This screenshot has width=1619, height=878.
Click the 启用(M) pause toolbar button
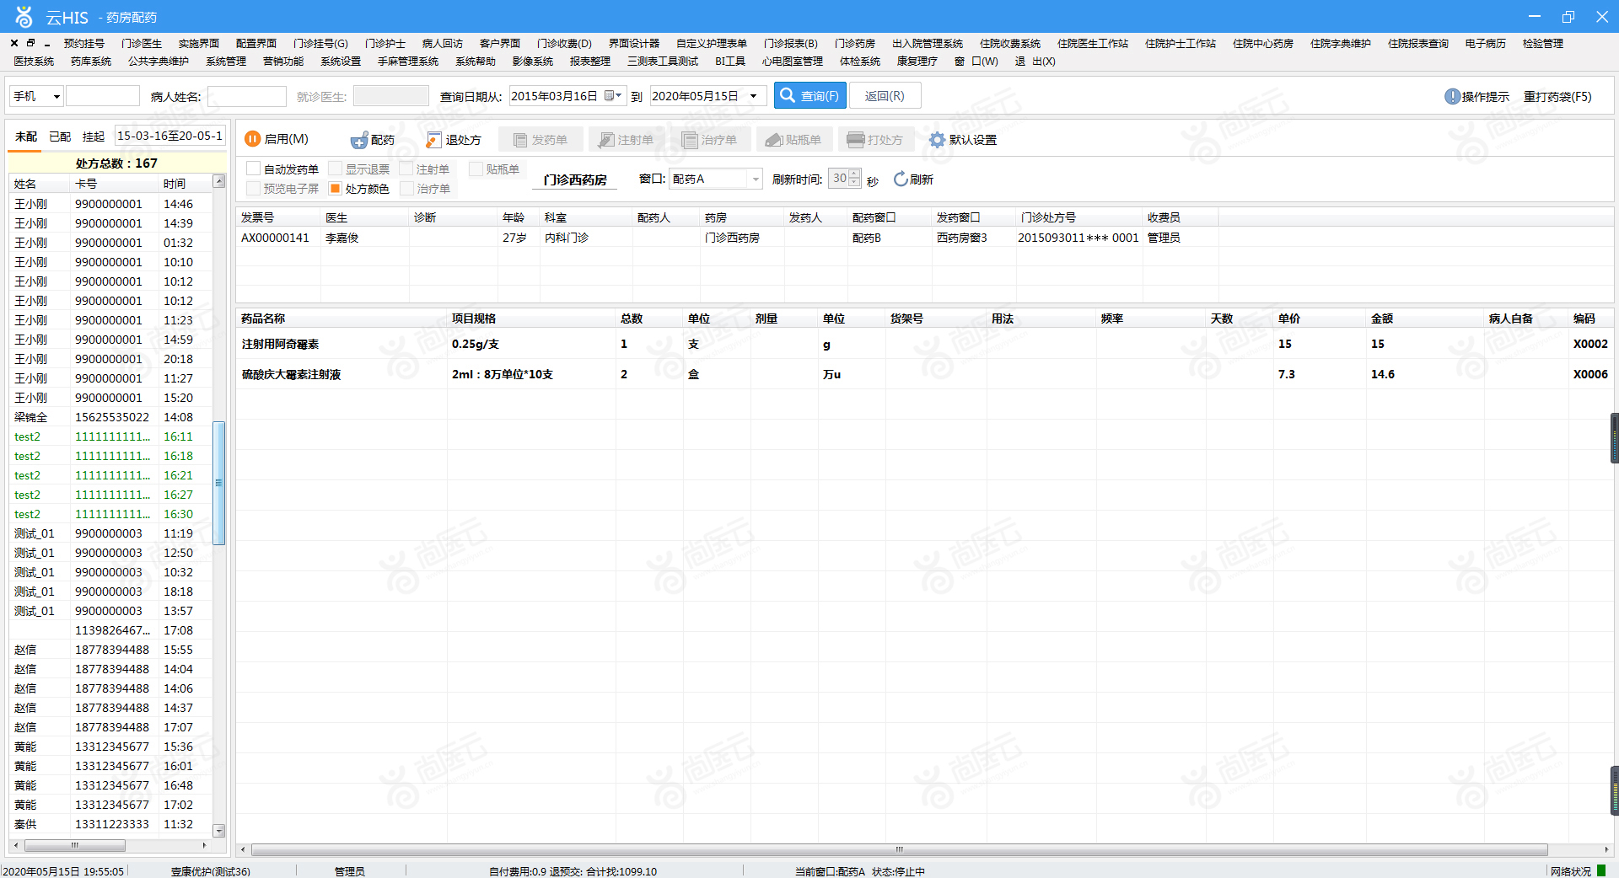[277, 139]
